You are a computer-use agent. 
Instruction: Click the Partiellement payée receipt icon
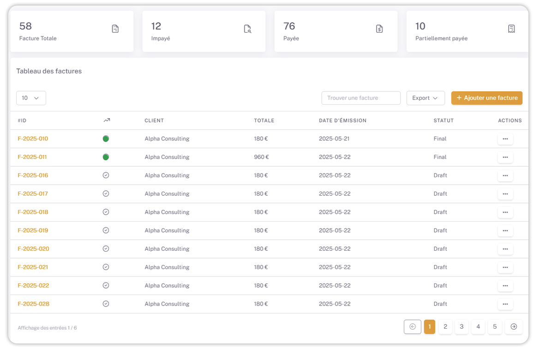(511, 29)
